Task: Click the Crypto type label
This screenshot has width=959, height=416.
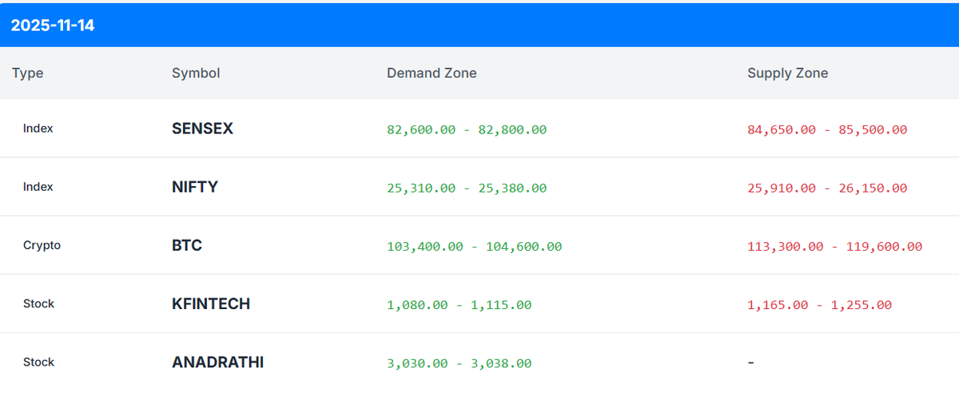Action: click(x=42, y=245)
